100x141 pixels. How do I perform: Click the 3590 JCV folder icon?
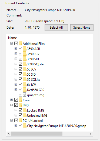coord(25,53)
